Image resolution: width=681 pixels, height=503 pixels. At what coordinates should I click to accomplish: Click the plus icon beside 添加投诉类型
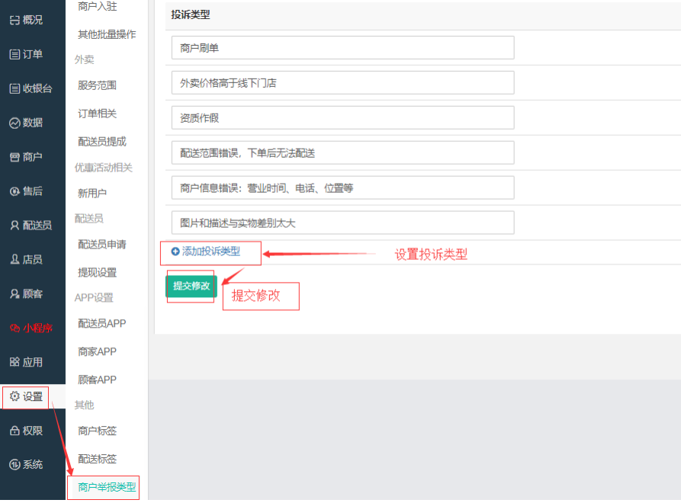pos(175,251)
